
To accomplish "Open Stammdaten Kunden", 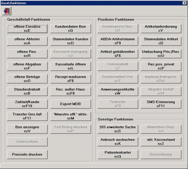I will click(x=70, y=41).
